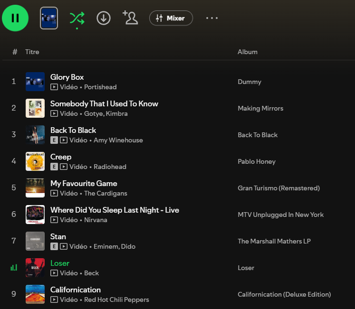Open the album Gran Turismo (Remastered)
The image size is (355, 309).
[278, 188]
